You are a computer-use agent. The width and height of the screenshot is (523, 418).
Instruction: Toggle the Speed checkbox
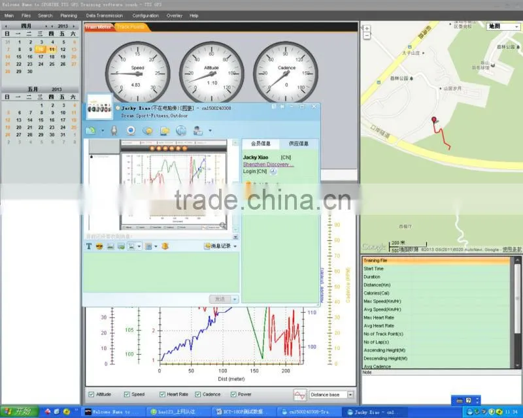pyautogui.click(x=127, y=394)
